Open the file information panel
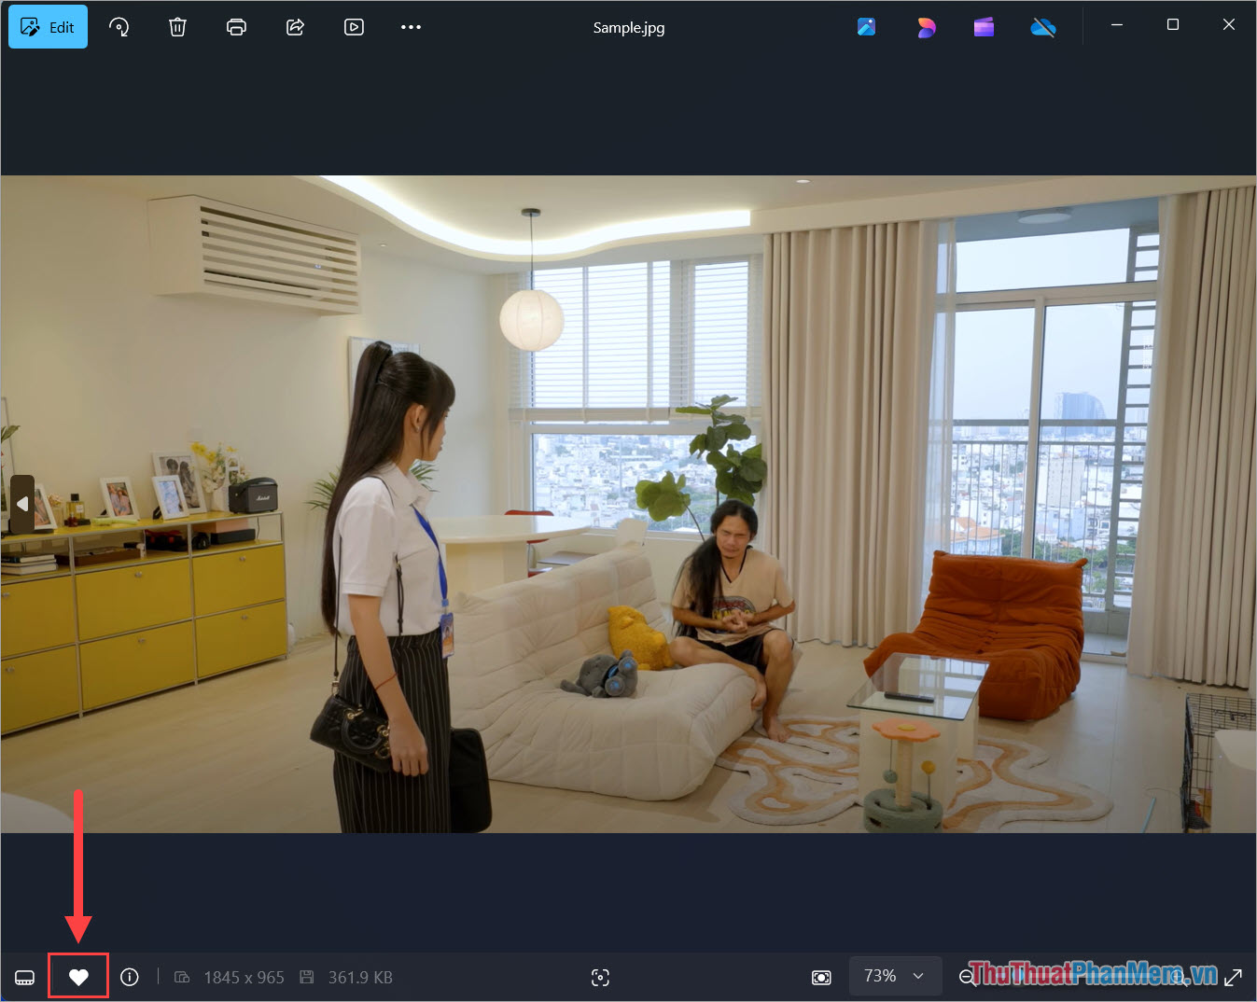Viewport: 1257px width, 1002px height. click(129, 977)
